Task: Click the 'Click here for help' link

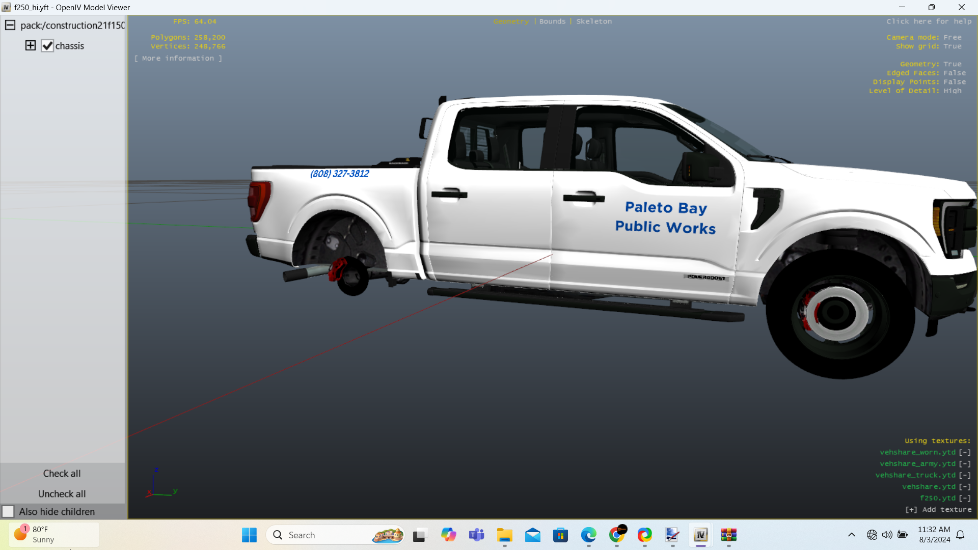Action: (929, 21)
